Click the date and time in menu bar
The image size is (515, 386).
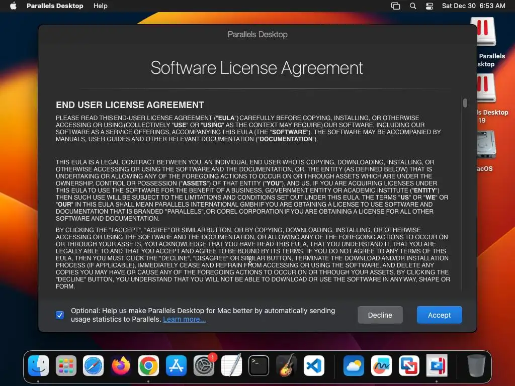473,6
